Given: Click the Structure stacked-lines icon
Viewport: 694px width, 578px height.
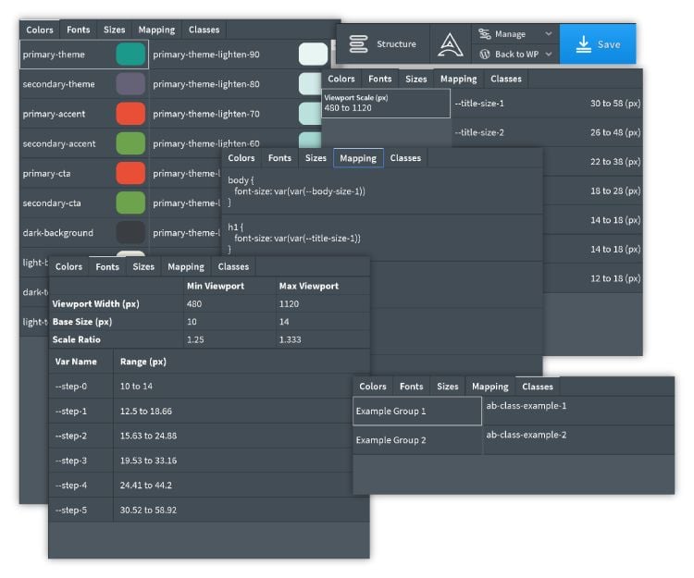Looking at the screenshot, I should 358,44.
